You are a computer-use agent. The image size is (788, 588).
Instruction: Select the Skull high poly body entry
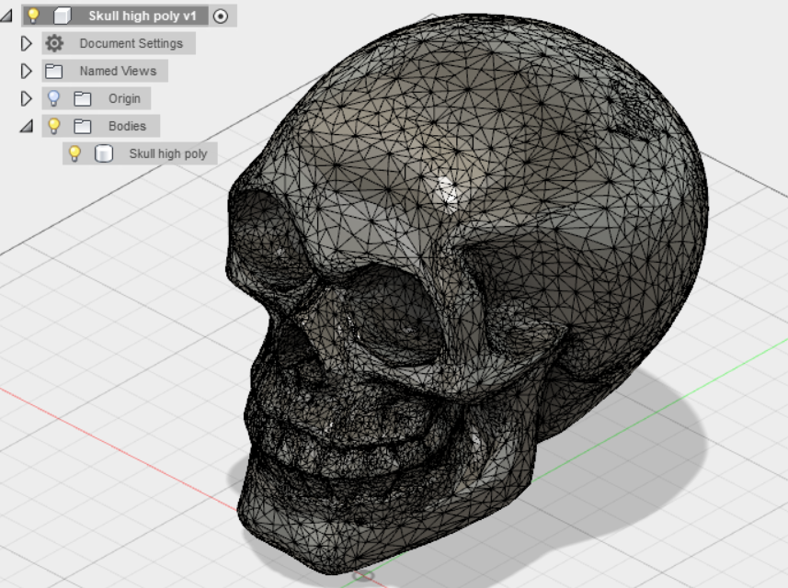pyautogui.click(x=167, y=153)
